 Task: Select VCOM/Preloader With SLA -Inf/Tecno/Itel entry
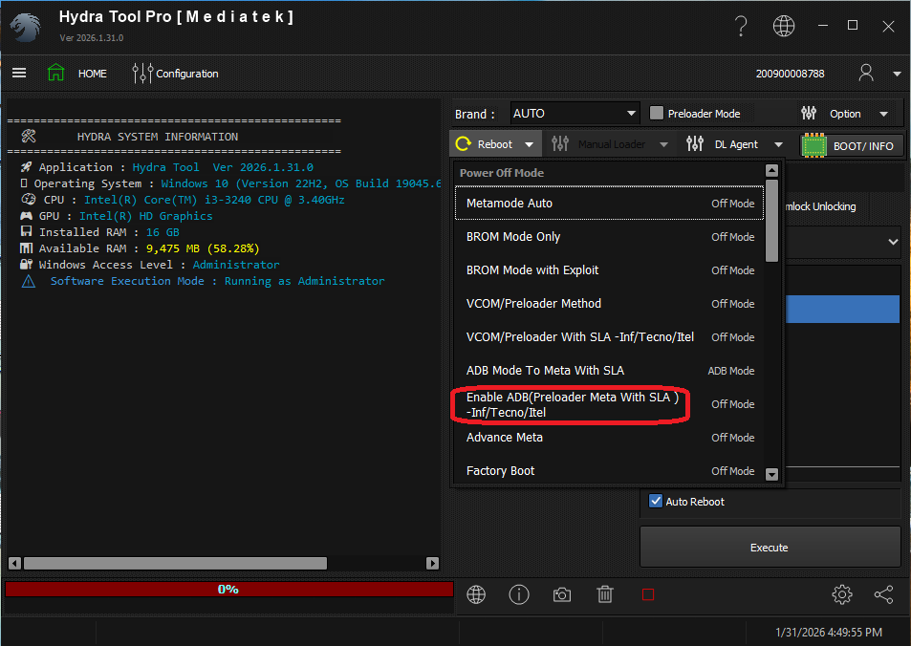(609, 337)
